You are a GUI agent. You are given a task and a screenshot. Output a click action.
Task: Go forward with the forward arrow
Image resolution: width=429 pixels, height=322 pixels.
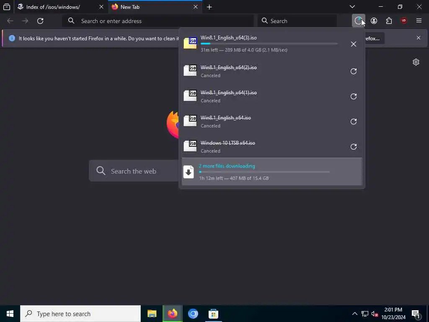click(x=25, y=21)
